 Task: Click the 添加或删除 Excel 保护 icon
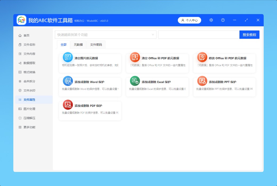135,81
